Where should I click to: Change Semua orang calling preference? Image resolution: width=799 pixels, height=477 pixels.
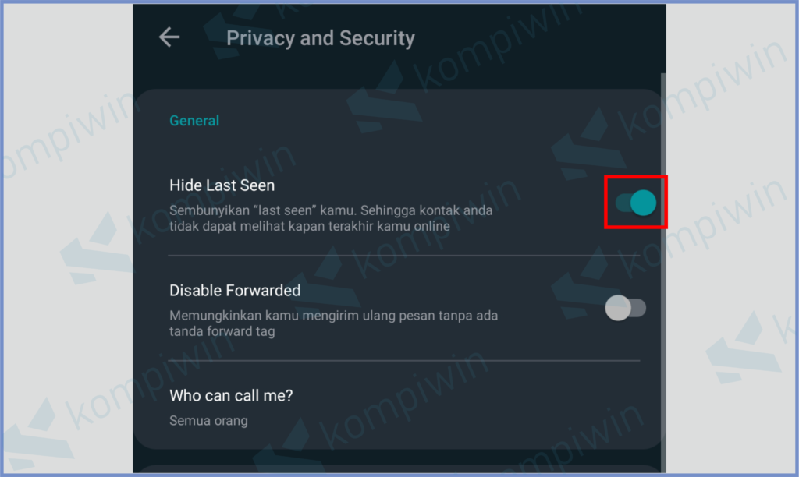[x=209, y=420]
